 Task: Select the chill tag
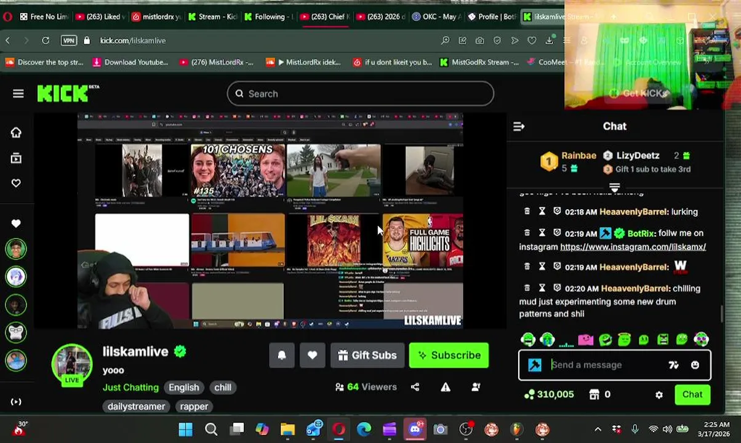click(x=223, y=387)
